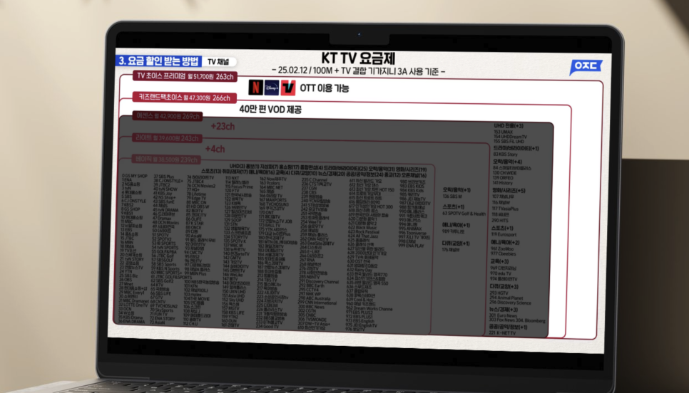Click the '48 OCN Movies' channel entry

pos(165,222)
